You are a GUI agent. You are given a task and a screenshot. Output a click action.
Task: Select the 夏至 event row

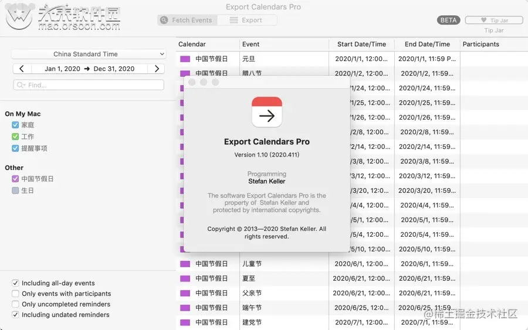(x=352, y=278)
